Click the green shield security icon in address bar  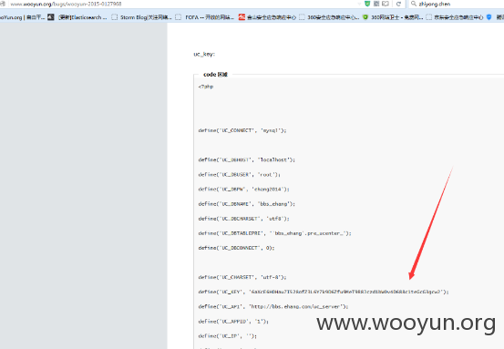tap(367, 4)
